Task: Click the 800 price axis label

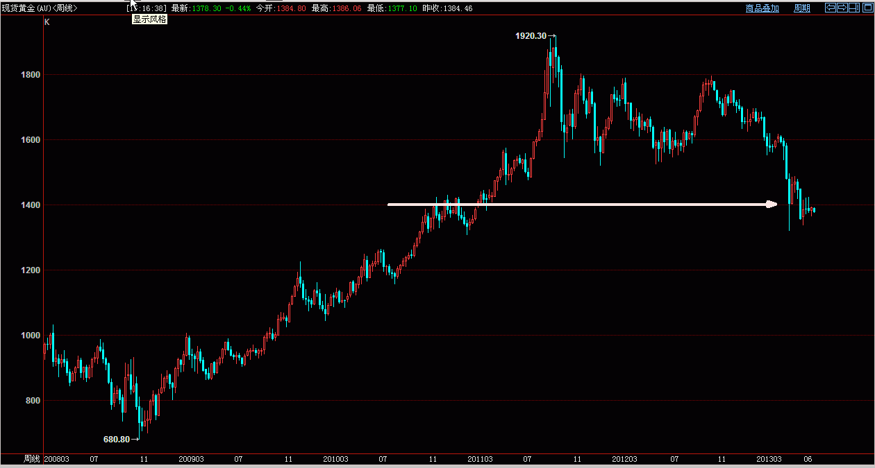Action: pyautogui.click(x=33, y=401)
